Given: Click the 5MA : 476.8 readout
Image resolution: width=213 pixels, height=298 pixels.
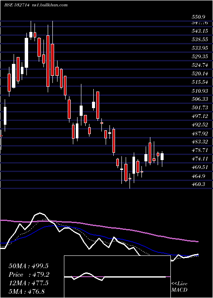Looking at the screenshot, I should (x=27, y=291).
